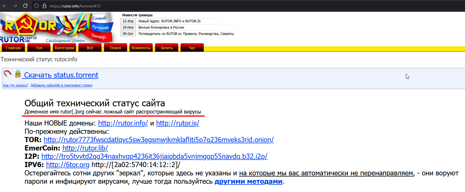Open the Залить upload tab
This screenshot has width=465, height=192.
point(166,48)
